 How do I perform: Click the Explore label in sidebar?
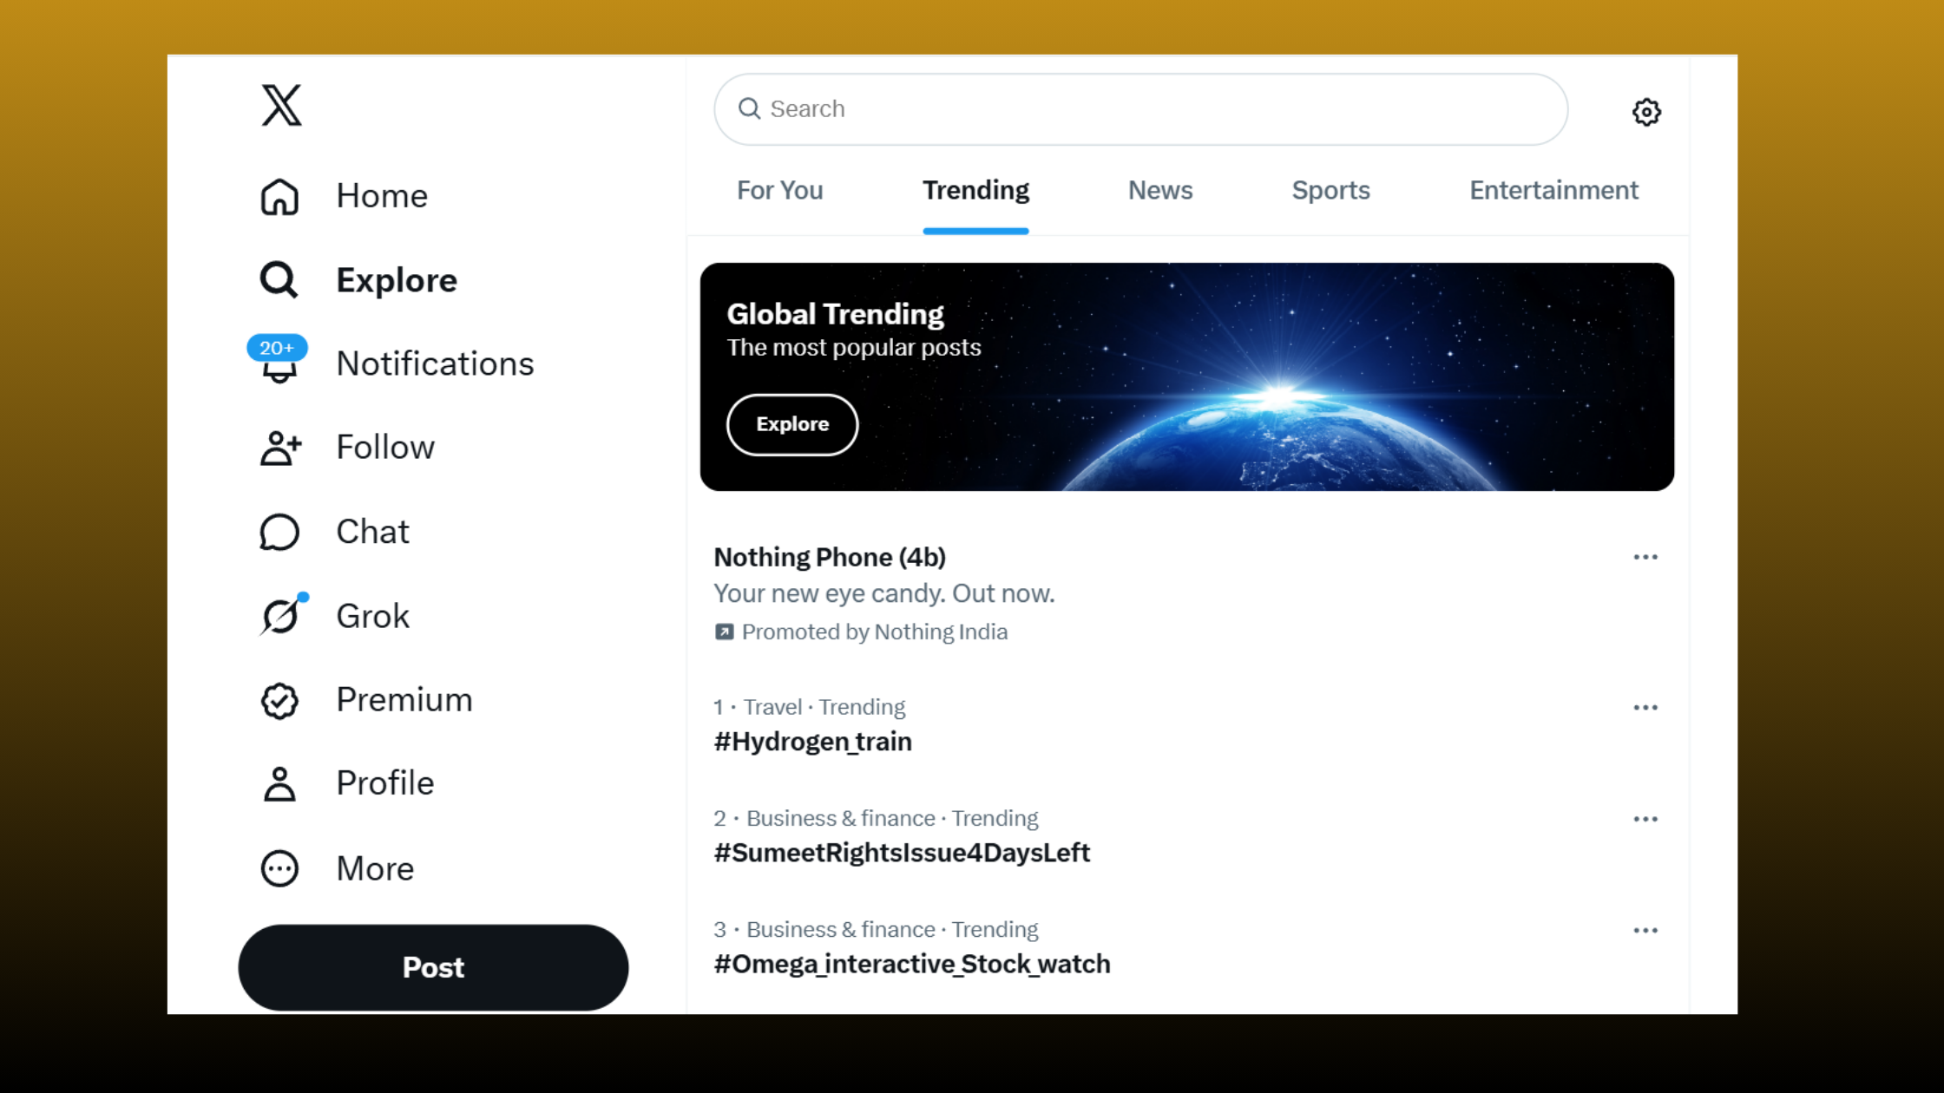click(x=397, y=280)
